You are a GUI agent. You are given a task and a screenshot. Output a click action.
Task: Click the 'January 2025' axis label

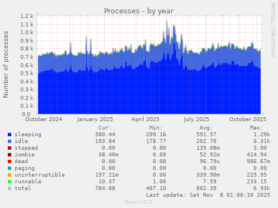[95, 119]
